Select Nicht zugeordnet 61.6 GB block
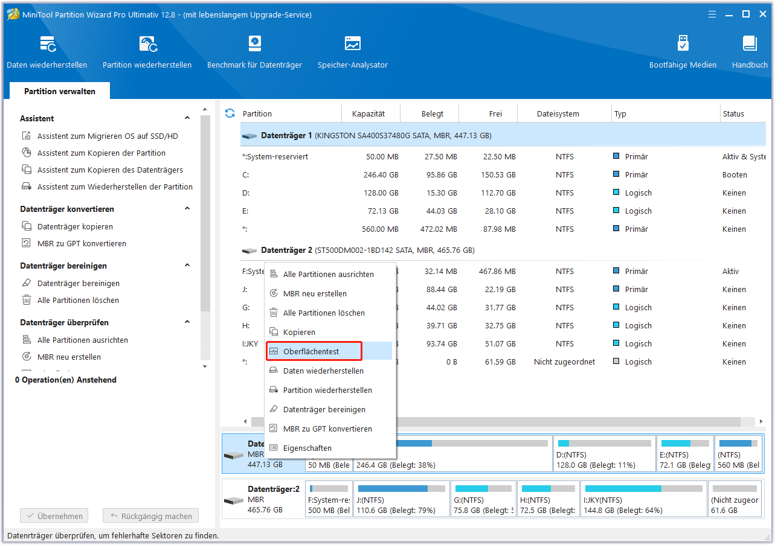Image resolution: width=775 pixels, height=545 pixels. point(735,499)
